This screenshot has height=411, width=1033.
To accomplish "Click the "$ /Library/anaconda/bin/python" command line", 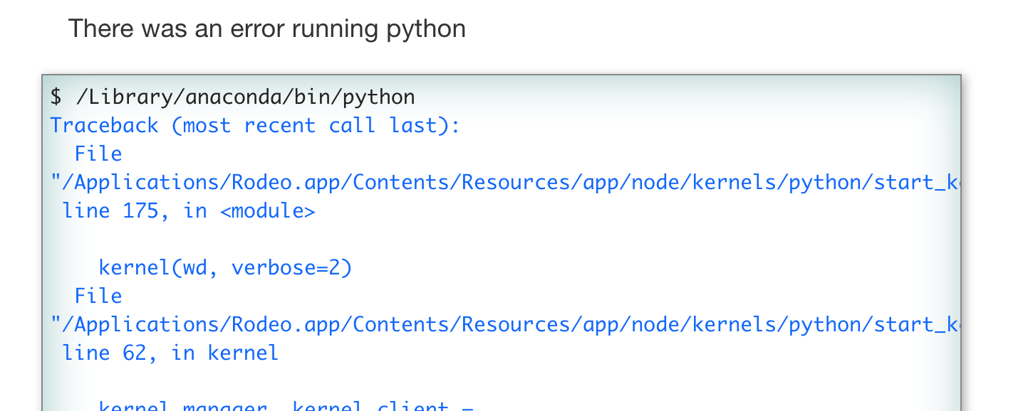I will pos(232,97).
